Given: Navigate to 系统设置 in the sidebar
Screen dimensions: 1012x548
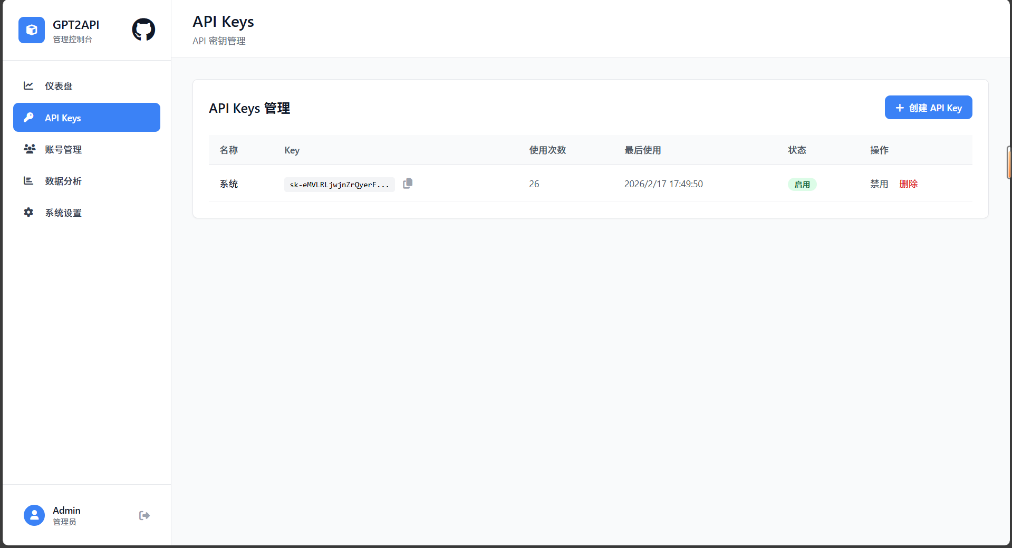Looking at the screenshot, I should (x=63, y=212).
